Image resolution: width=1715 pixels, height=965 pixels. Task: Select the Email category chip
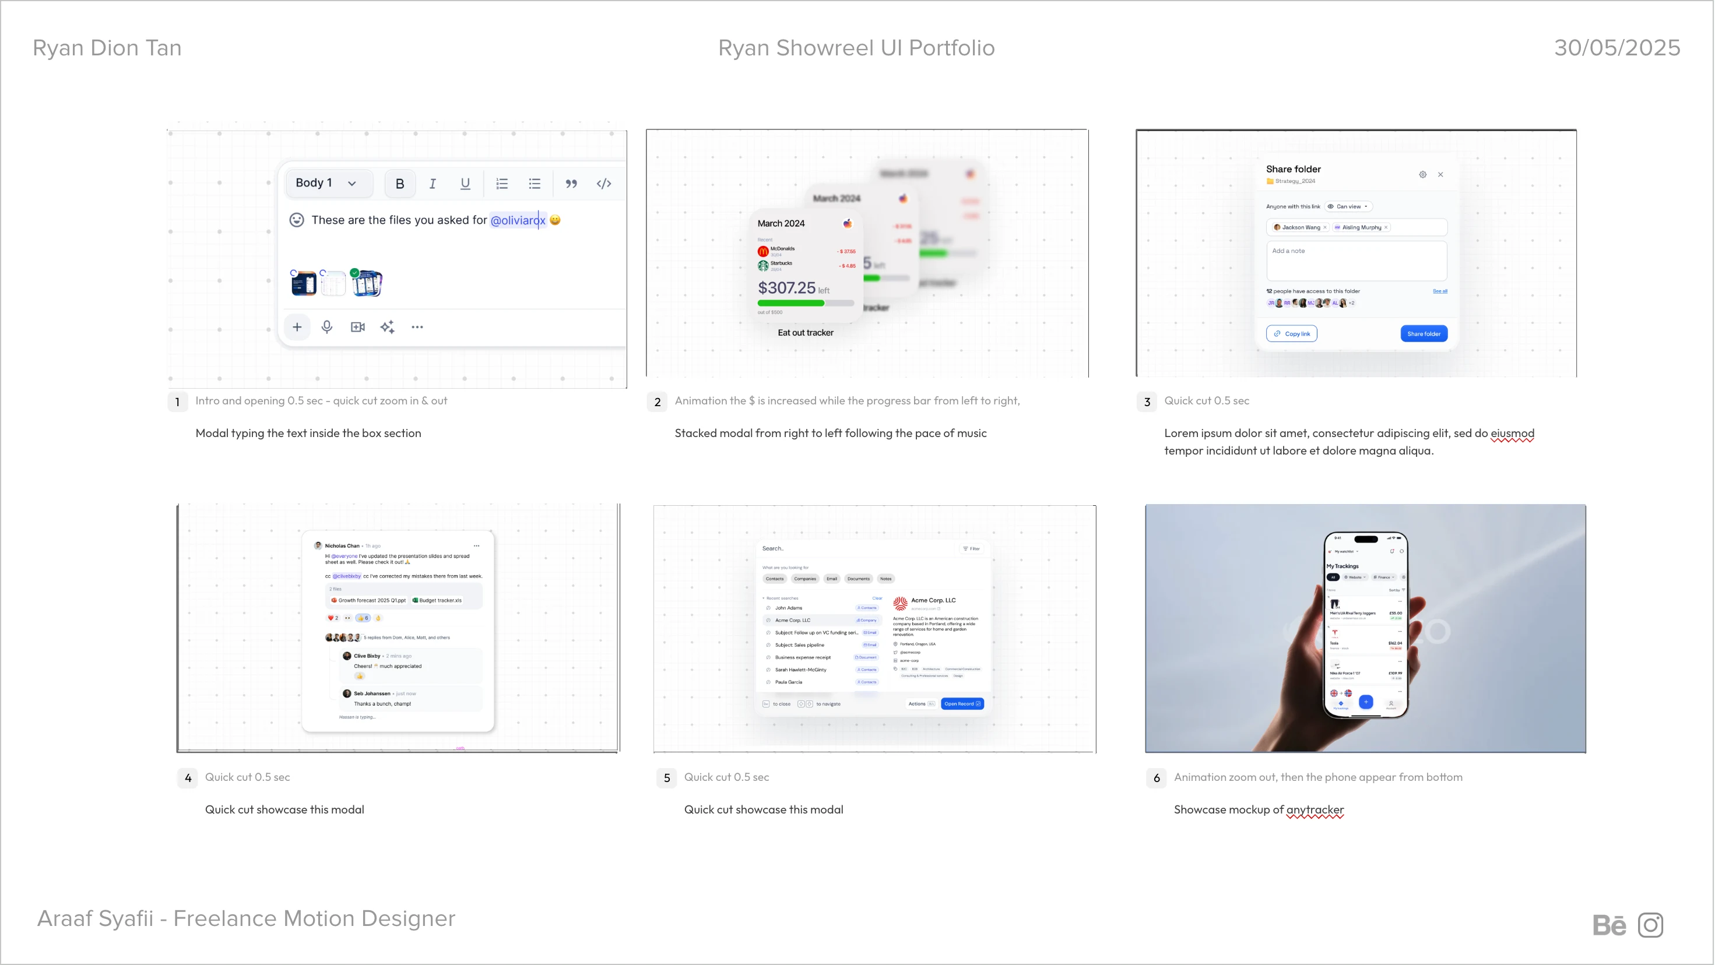(832, 579)
